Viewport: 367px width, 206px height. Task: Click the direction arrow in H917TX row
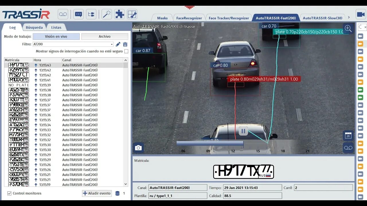pyautogui.click(x=36, y=65)
